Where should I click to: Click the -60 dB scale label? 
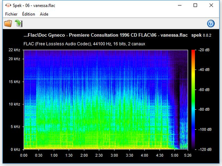click(x=204, y=89)
